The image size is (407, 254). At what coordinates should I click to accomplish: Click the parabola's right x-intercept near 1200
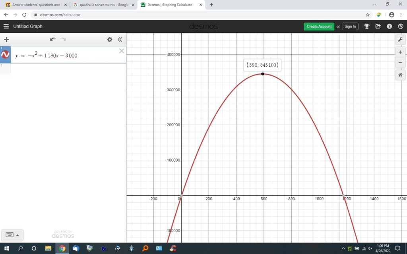(x=343, y=196)
